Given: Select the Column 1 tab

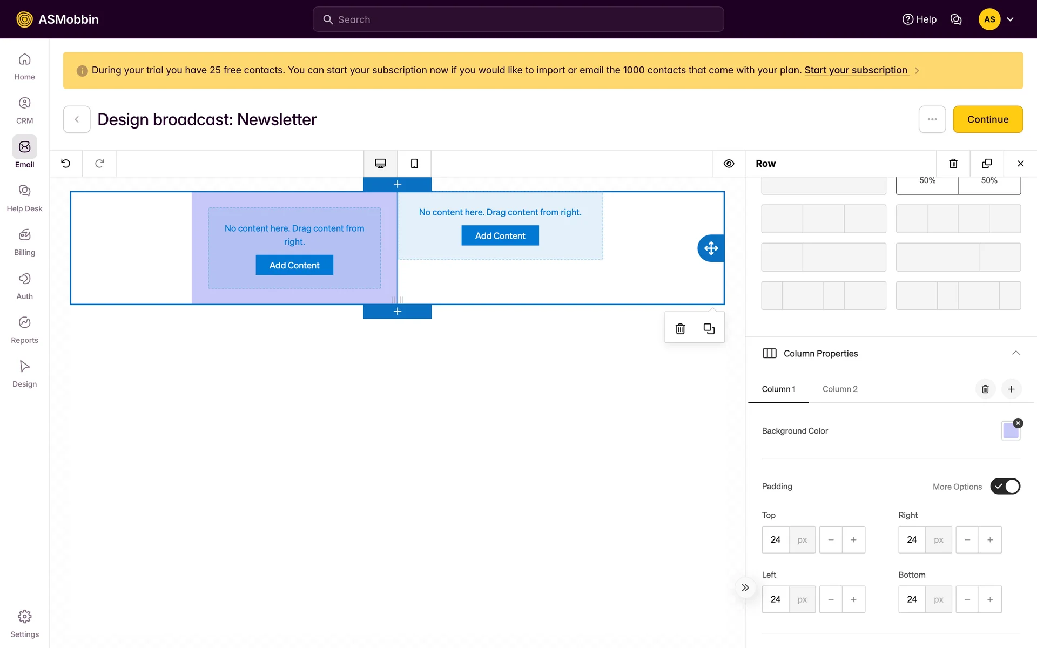Looking at the screenshot, I should 778,389.
